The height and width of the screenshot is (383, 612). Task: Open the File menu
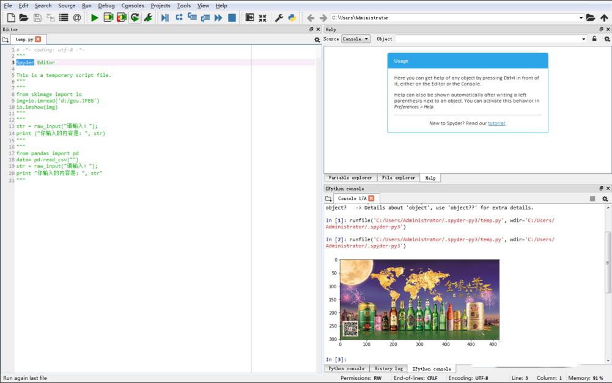pos(8,5)
